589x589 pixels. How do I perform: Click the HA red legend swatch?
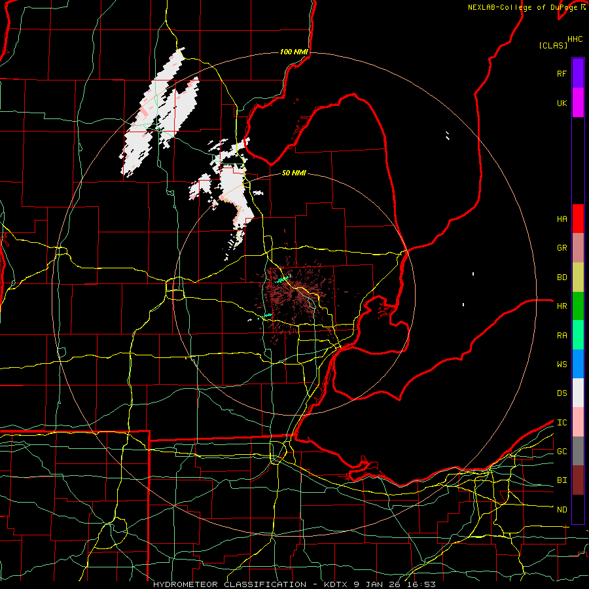578,219
